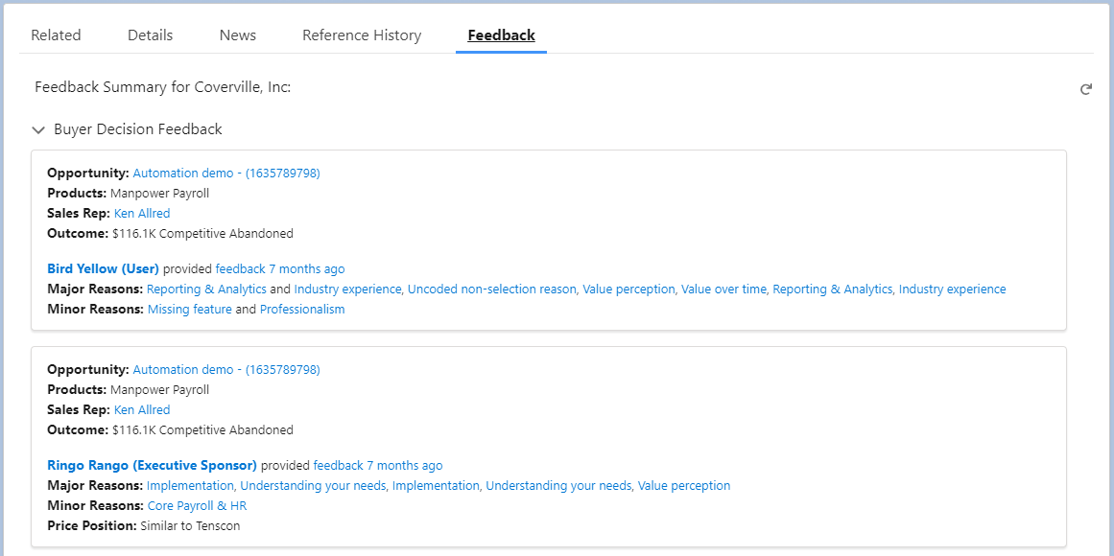Click the Feedback tab

(x=501, y=35)
